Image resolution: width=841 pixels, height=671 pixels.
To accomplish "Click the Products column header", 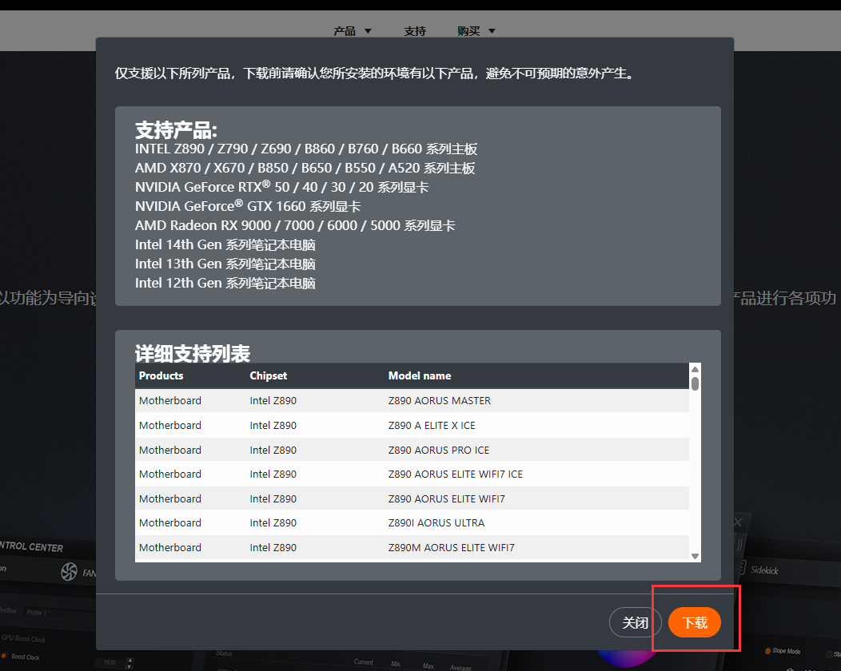I will tap(161, 375).
